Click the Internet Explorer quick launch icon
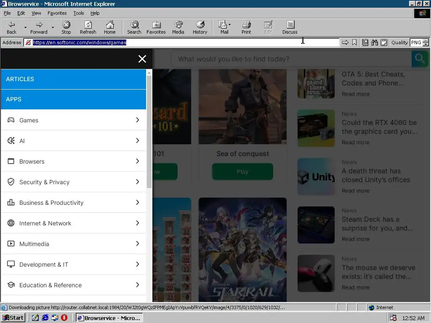 click(x=45, y=318)
